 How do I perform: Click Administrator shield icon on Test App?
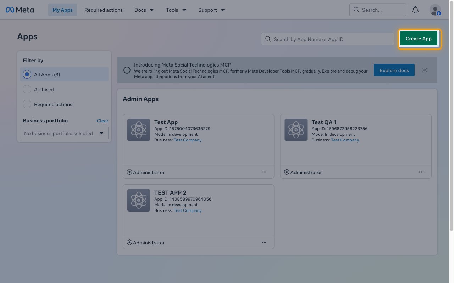coord(129,172)
